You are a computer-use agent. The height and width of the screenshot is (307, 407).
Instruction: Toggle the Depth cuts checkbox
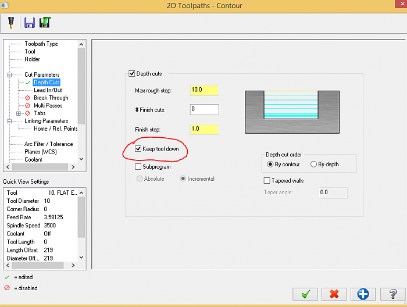coord(132,74)
